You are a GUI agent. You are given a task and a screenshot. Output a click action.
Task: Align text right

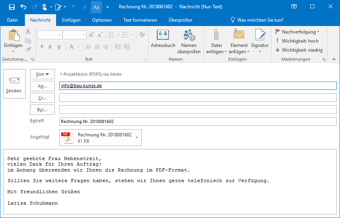(x=106, y=47)
